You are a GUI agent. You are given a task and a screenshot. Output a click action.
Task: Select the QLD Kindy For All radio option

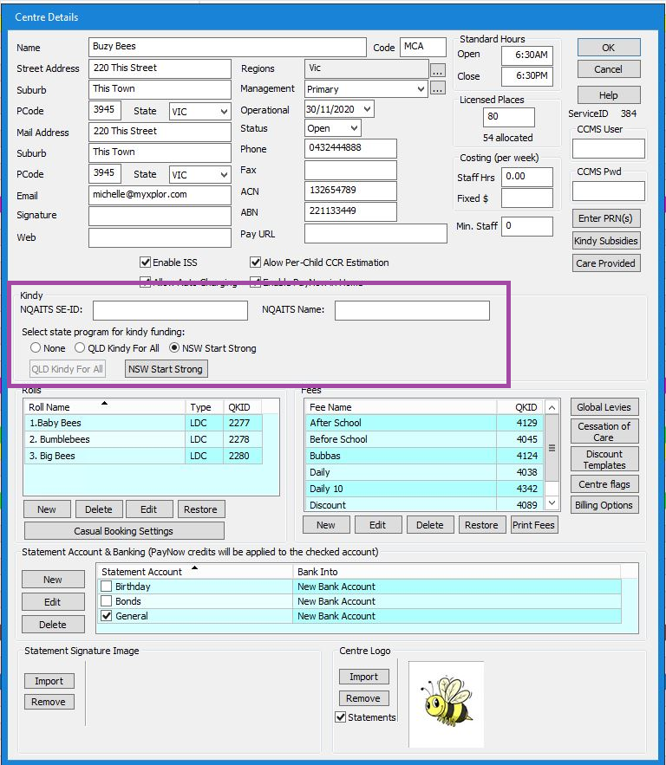(x=80, y=348)
